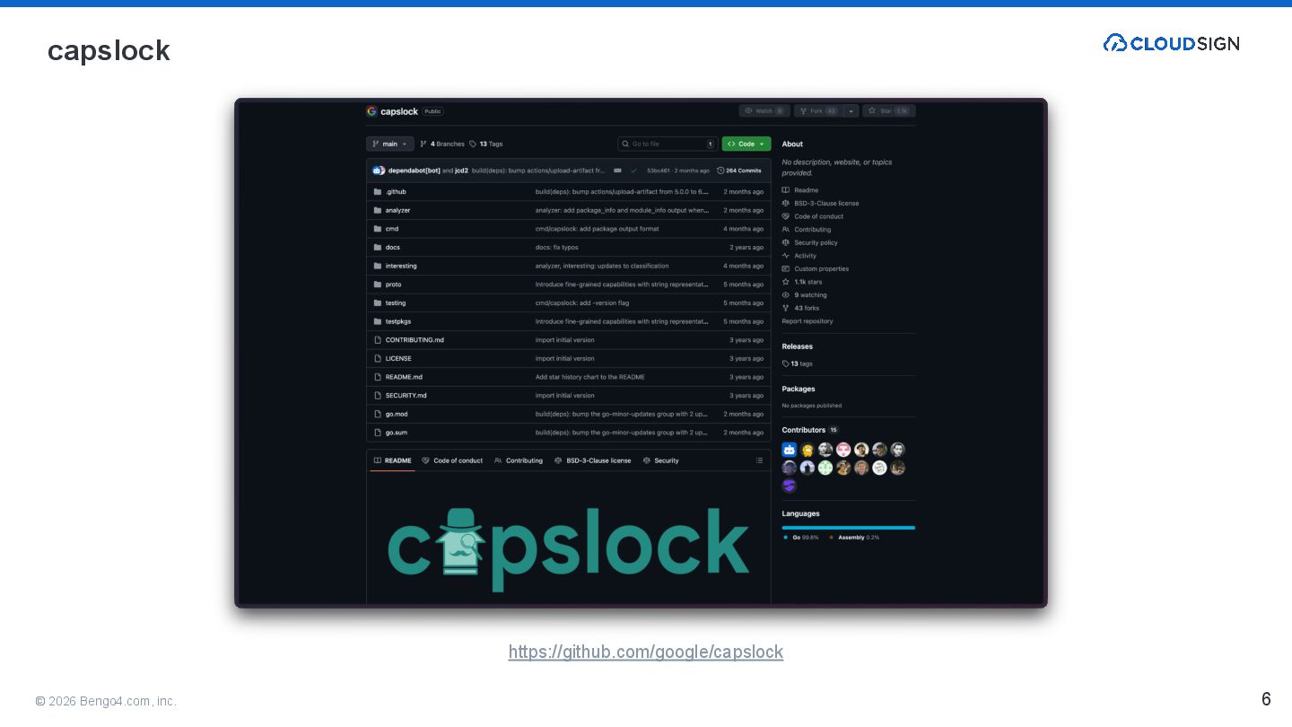Click 'cmd/capslock: add package output format' message

click(x=598, y=229)
